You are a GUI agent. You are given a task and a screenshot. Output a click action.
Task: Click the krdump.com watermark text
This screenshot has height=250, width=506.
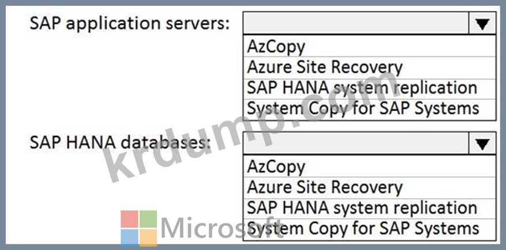click(252, 126)
